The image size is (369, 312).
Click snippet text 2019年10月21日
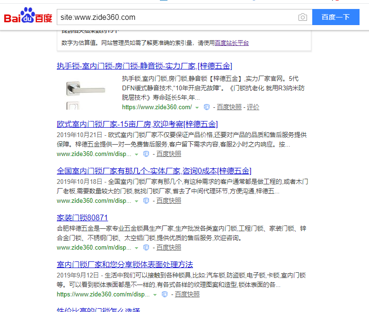[x=79, y=135]
